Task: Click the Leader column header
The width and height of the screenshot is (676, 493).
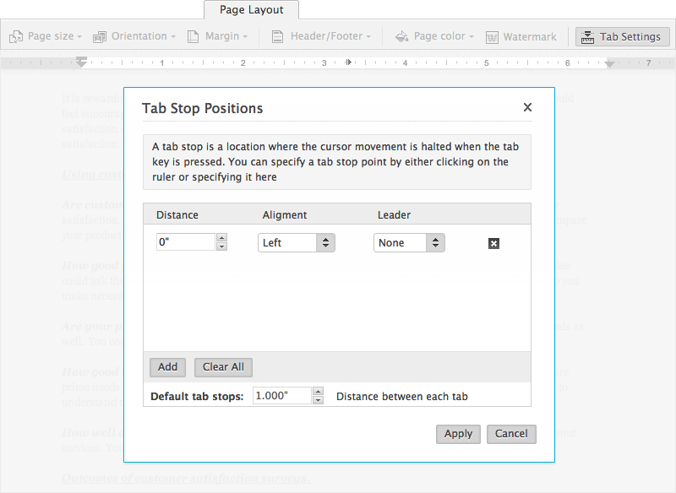Action: [x=394, y=215]
